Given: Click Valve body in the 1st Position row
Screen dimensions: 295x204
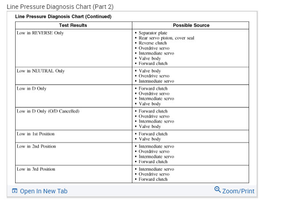Looking at the screenshot, I should point(150,139).
